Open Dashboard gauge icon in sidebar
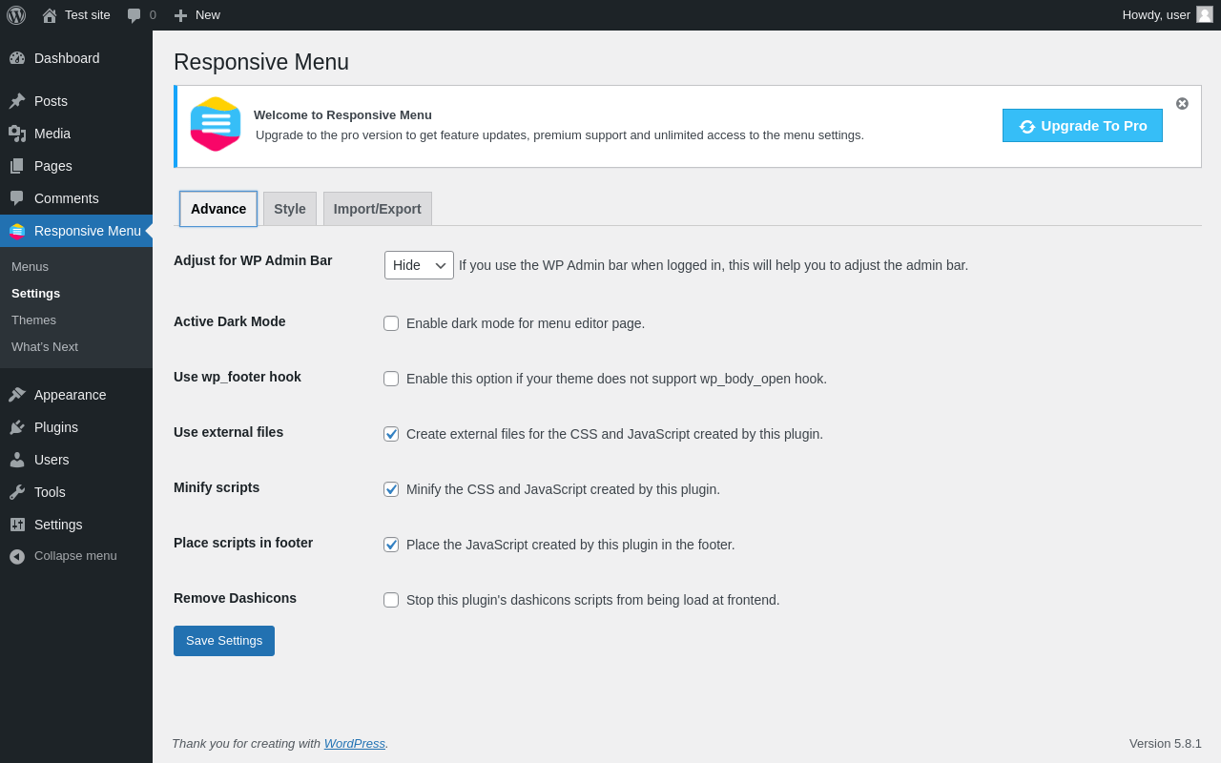Viewport: 1221px width, 763px height. (x=17, y=58)
